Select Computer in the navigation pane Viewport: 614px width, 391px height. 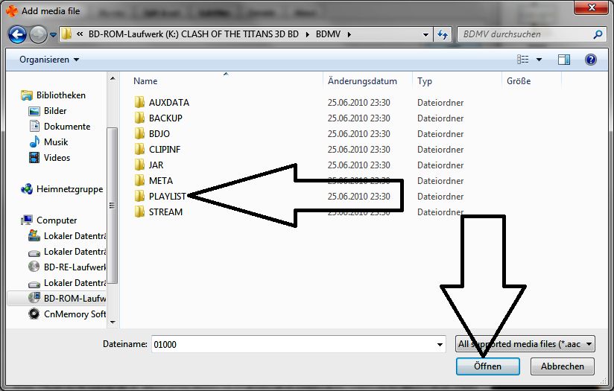pos(57,220)
